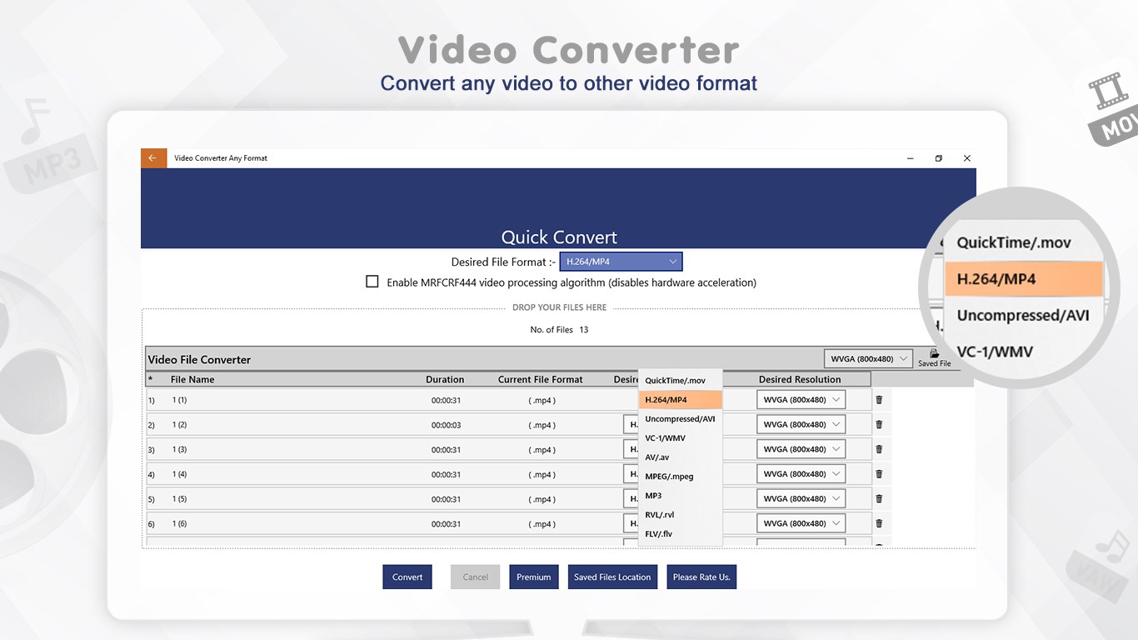This screenshot has width=1138, height=640.
Task: Open the Premium button
Action: pyautogui.click(x=534, y=577)
